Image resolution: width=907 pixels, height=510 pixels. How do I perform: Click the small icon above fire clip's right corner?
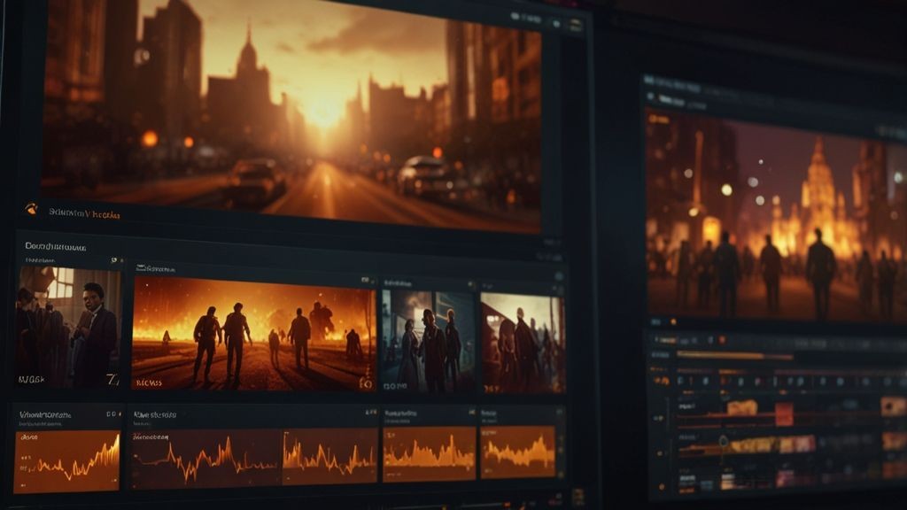366,280
